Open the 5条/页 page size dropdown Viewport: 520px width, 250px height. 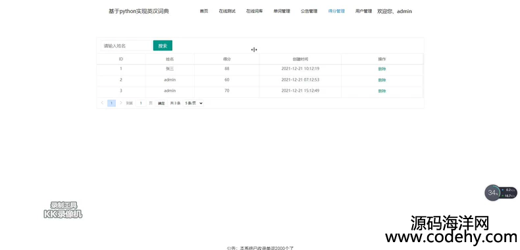point(194,103)
